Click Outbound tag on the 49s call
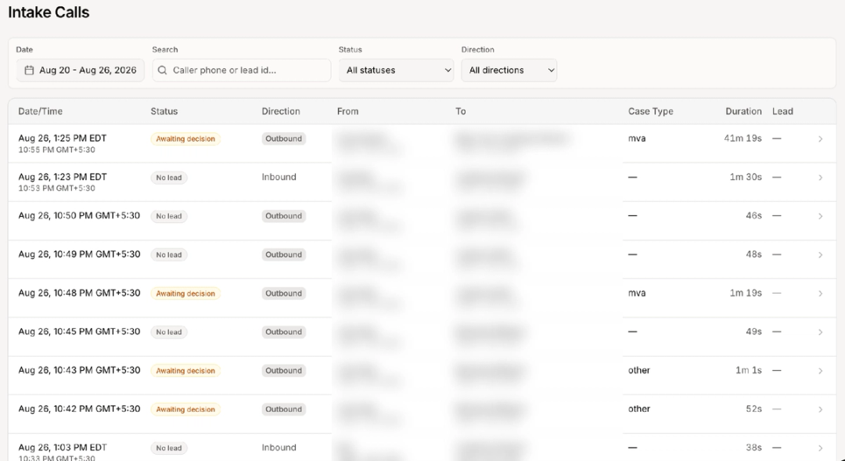The image size is (845, 461). tap(283, 332)
